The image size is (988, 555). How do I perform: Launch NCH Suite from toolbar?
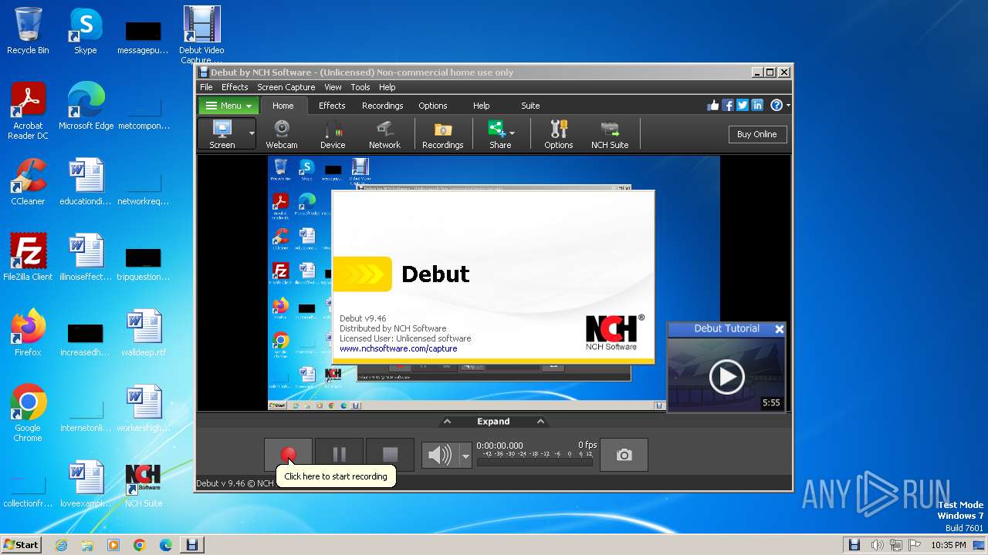click(x=610, y=134)
